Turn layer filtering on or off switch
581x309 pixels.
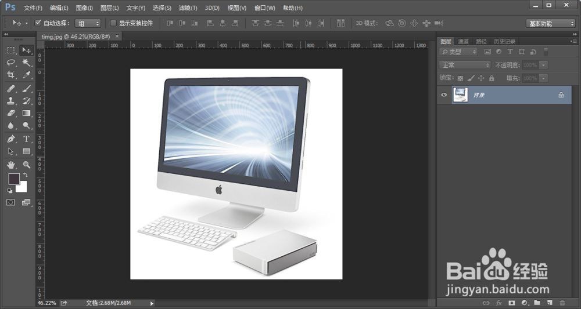[546, 52]
